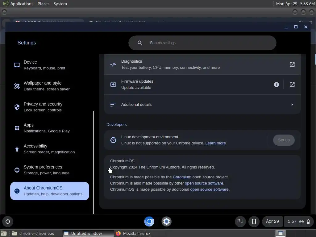Click the Search settings input field
The width and height of the screenshot is (316, 237).
click(202, 43)
